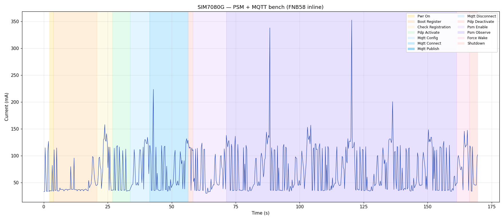Image resolution: width=504 pixels, height=220 pixels.
Task: Click the spike peak near 338 mA
Action: 270,28
